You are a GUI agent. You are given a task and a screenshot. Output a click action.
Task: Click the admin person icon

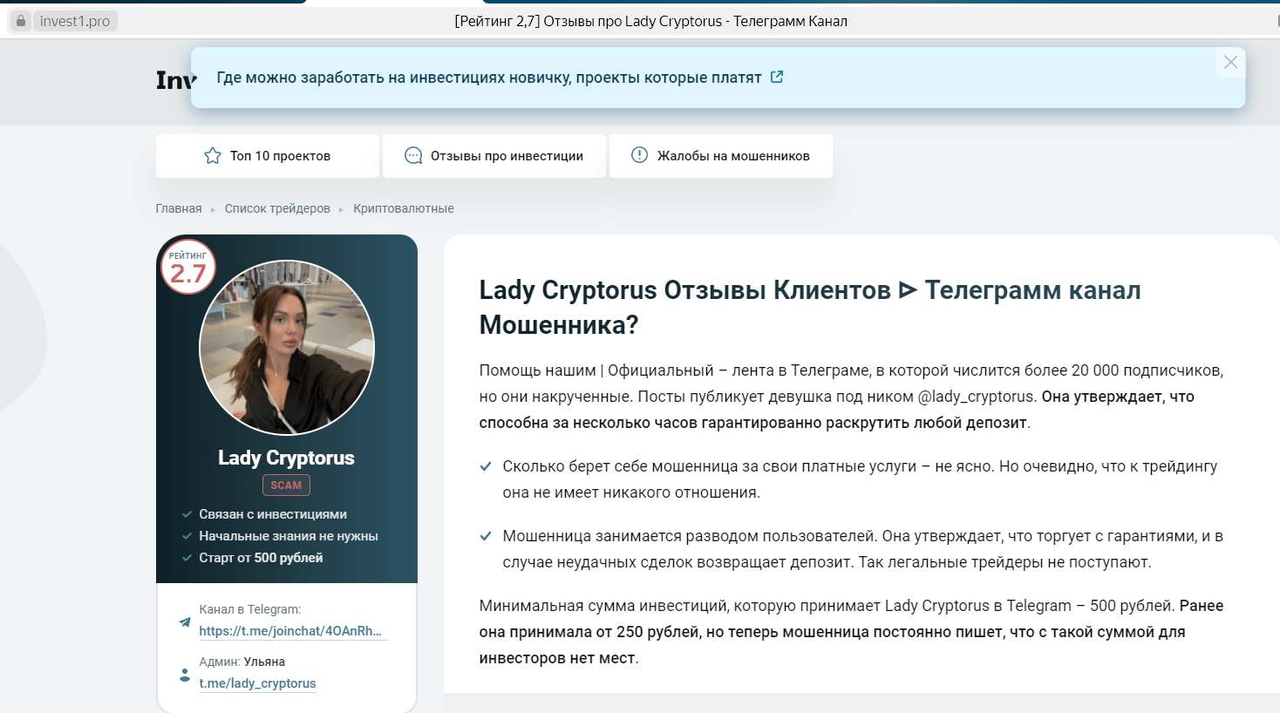[185, 675]
